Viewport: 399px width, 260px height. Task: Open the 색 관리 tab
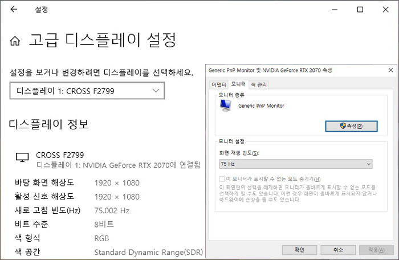(259, 85)
